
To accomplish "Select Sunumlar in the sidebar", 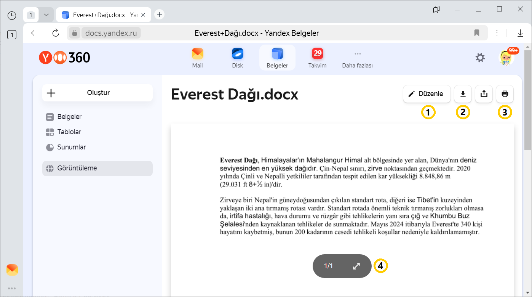I will coord(71,147).
